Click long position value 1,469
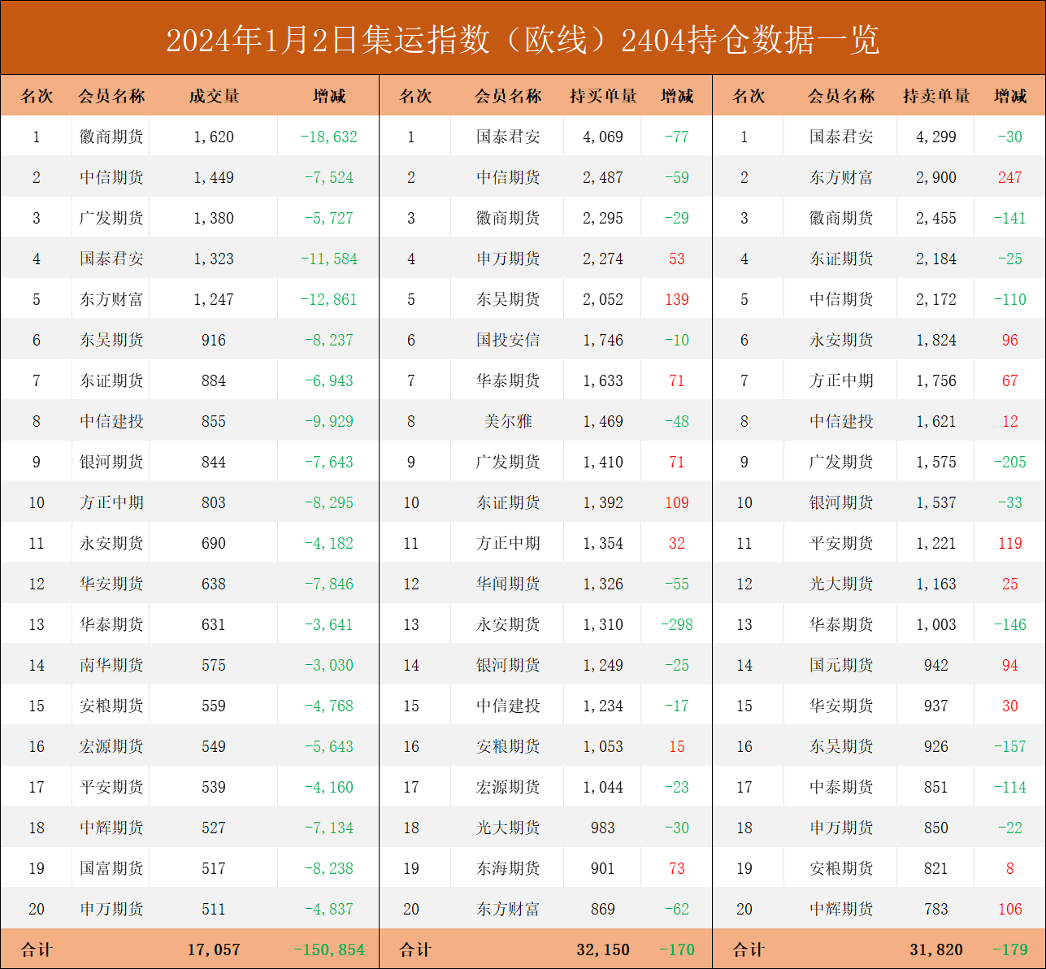The width and height of the screenshot is (1046, 969). [x=603, y=421]
